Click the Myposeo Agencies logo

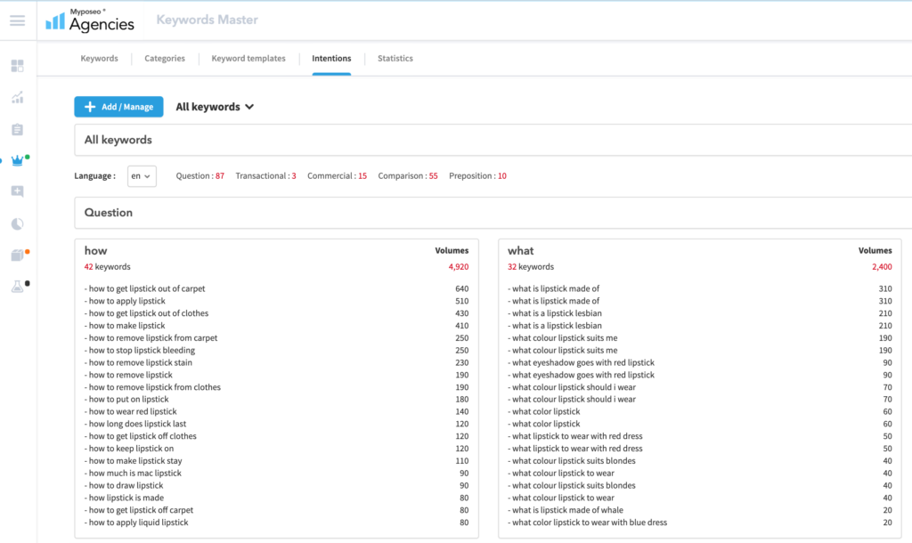coord(90,20)
